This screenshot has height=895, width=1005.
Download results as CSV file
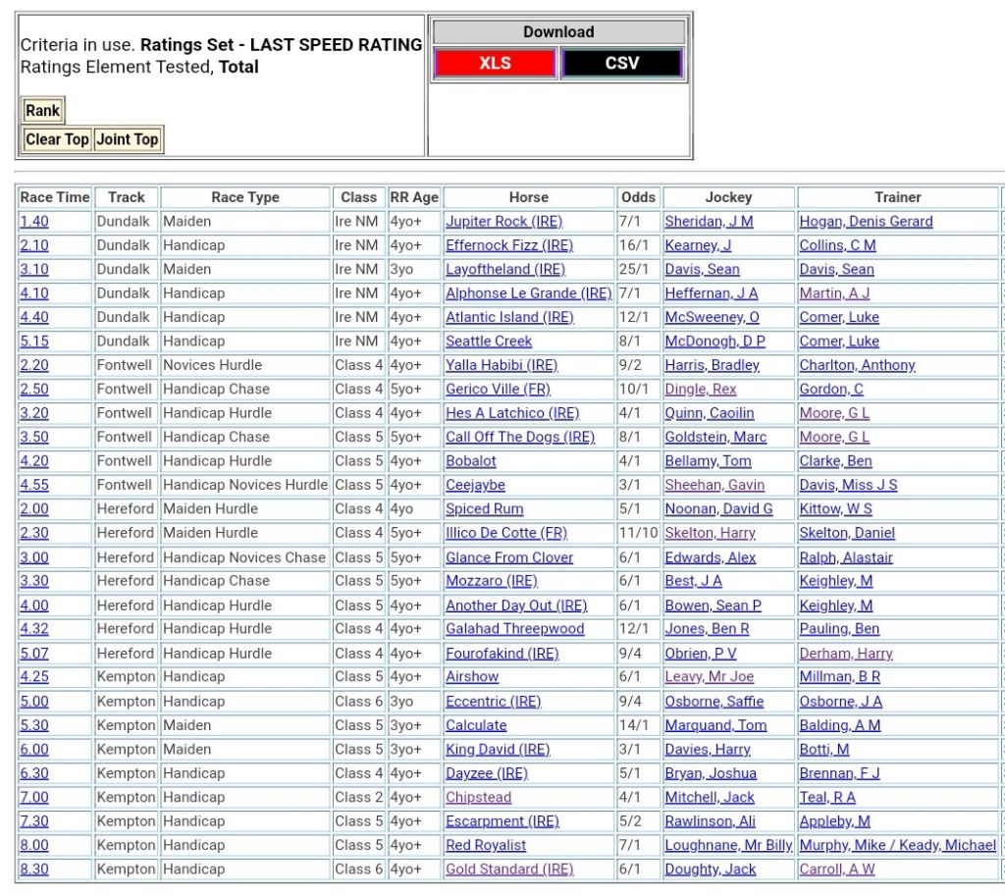pyautogui.click(x=621, y=64)
